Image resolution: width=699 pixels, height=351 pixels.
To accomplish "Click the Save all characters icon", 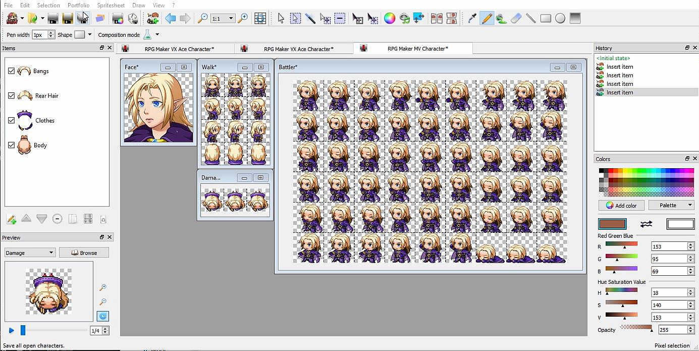I will coord(82,19).
